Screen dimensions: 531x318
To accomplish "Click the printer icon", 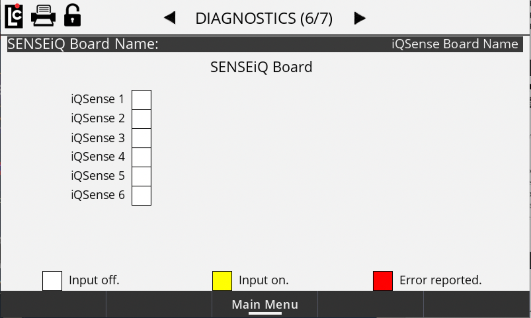I will 43,16.
